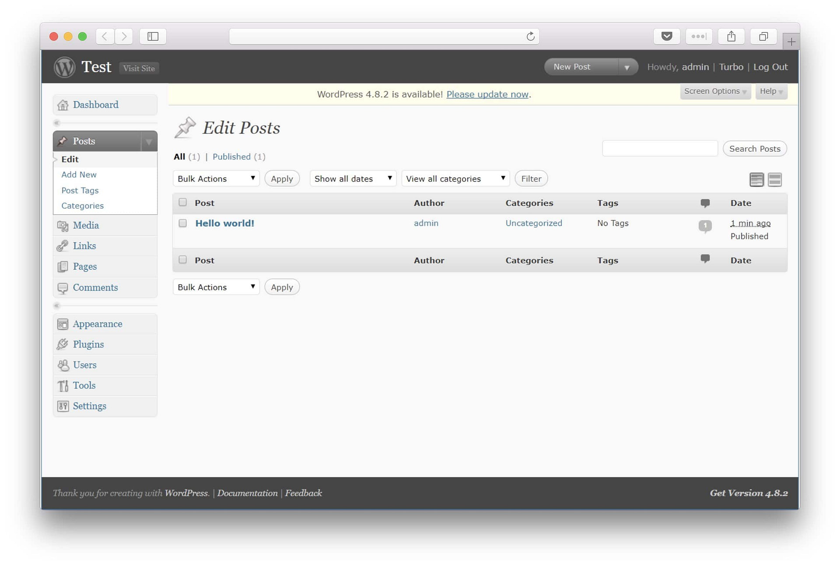Open the Categories submenu item
The image size is (840, 567).
click(82, 205)
